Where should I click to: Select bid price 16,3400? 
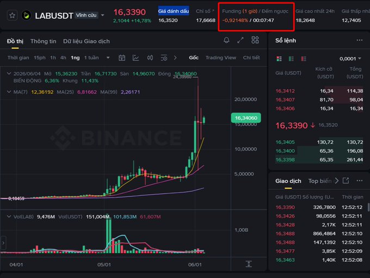(285, 151)
